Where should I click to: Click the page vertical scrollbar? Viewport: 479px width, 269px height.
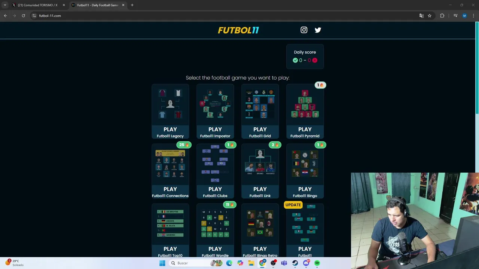pos(477,68)
